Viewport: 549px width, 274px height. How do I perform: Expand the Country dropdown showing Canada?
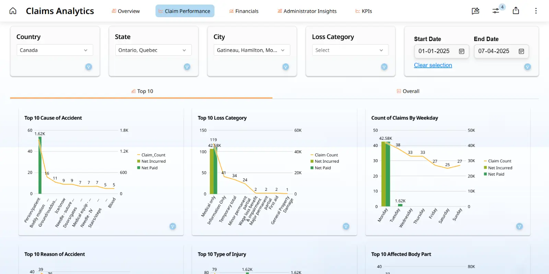tap(55, 50)
